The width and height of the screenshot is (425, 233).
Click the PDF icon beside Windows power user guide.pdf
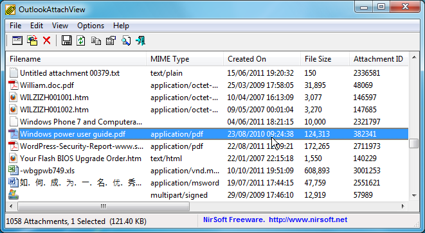tap(14, 134)
